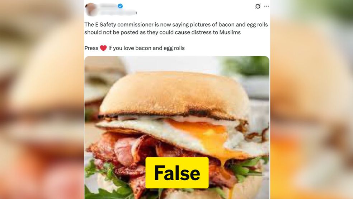This screenshot has width=353, height=199.
Task: Open the bacon and egg roll photo
Action: pos(177,127)
